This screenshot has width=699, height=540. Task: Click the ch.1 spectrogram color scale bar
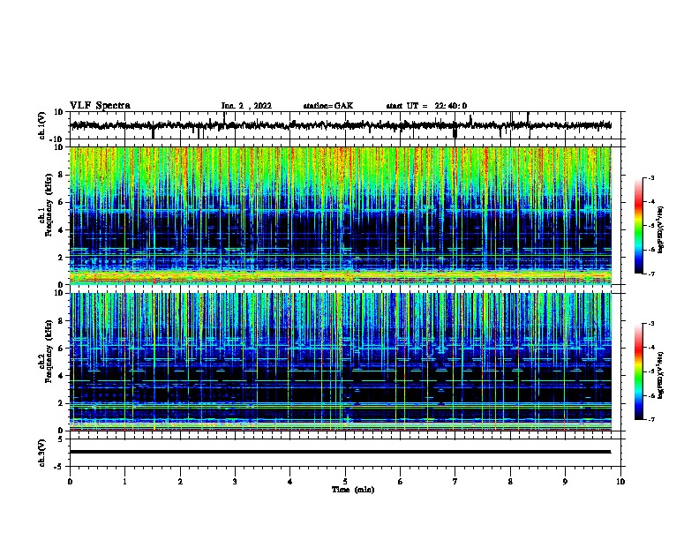[638, 226]
